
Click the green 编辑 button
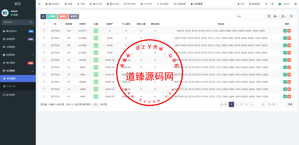(52, 17)
